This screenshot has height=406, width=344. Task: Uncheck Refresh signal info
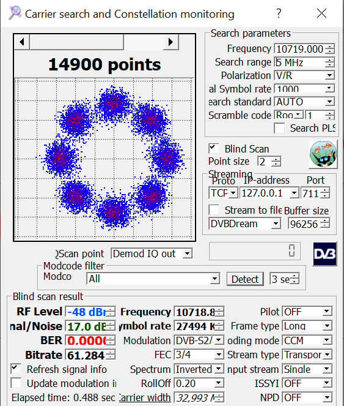pyautogui.click(x=16, y=369)
